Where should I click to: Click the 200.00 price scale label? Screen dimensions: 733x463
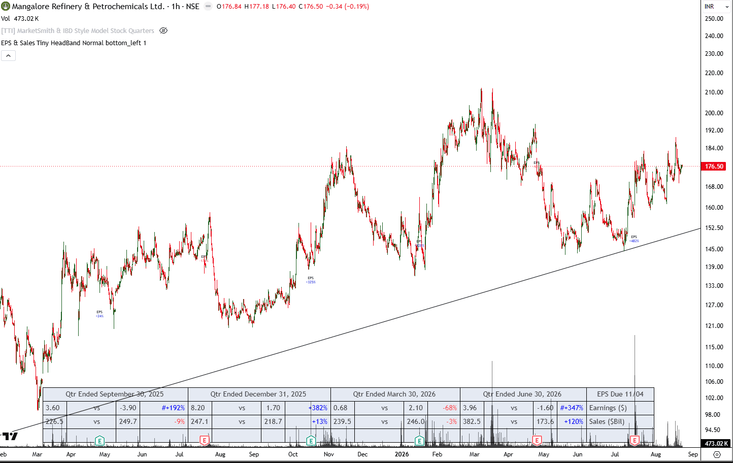(714, 113)
